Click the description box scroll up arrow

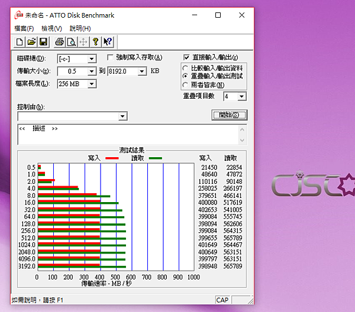click(242, 129)
